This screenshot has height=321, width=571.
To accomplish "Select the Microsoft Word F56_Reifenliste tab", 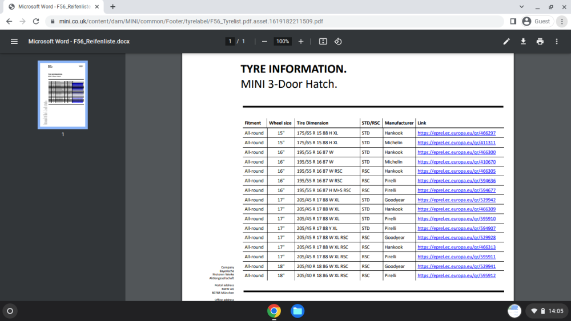I will click(x=54, y=6).
